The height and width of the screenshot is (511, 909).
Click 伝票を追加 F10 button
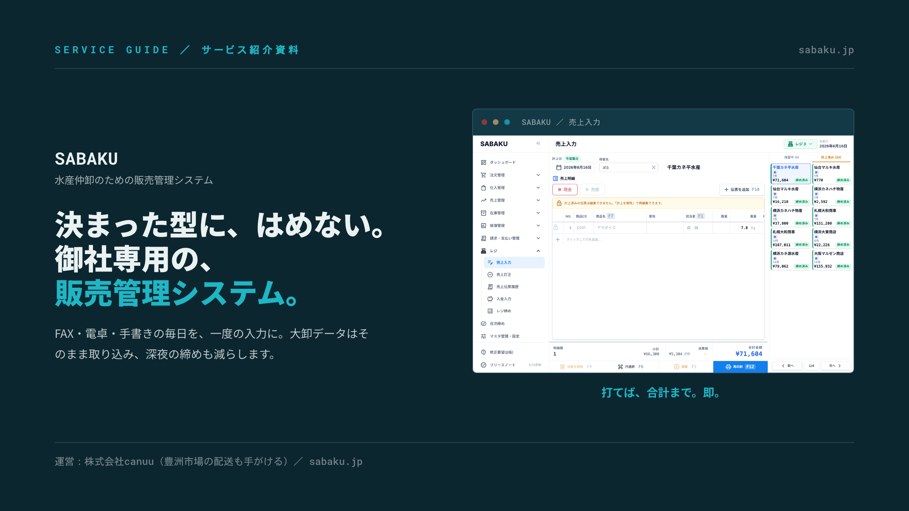click(742, 189)
